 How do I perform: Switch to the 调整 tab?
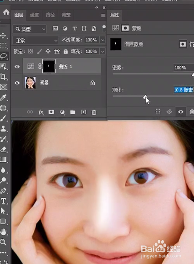(66, 15)
